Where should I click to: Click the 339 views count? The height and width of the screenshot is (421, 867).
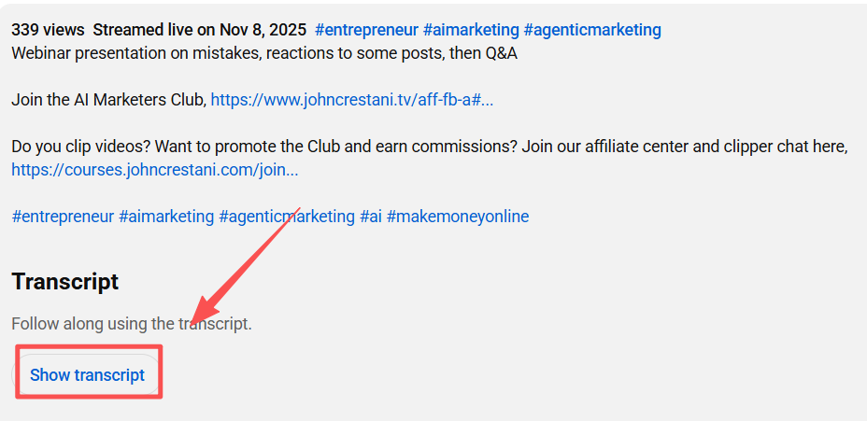point(47,30)
